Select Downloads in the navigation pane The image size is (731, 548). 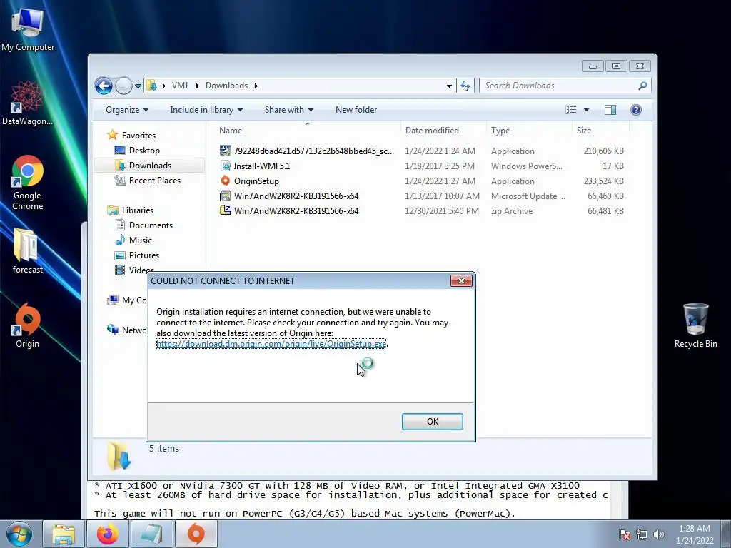click(x=149, y=166)
